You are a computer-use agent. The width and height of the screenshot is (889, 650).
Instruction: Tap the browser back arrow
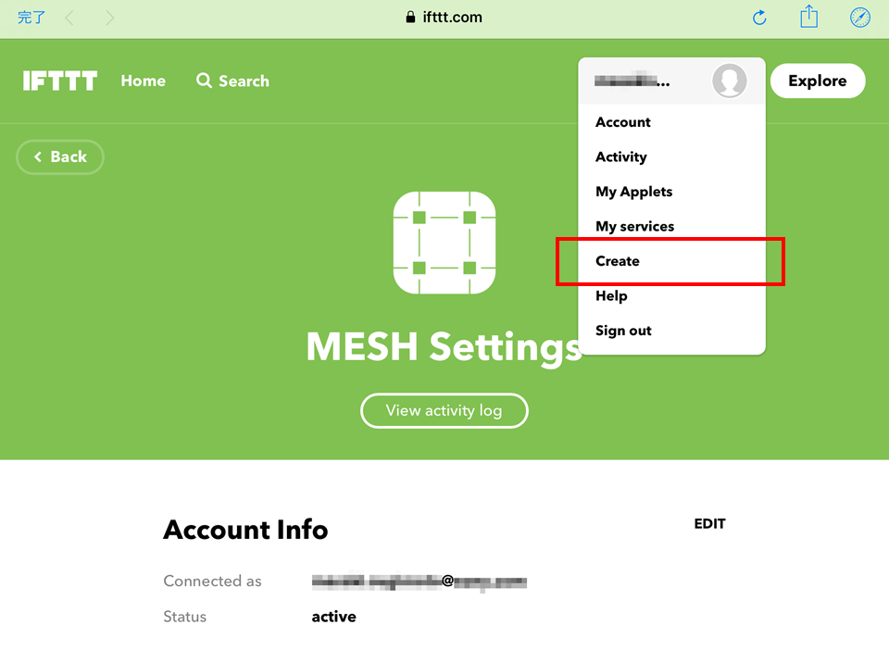pyautogui.click(x=69, y=19)
